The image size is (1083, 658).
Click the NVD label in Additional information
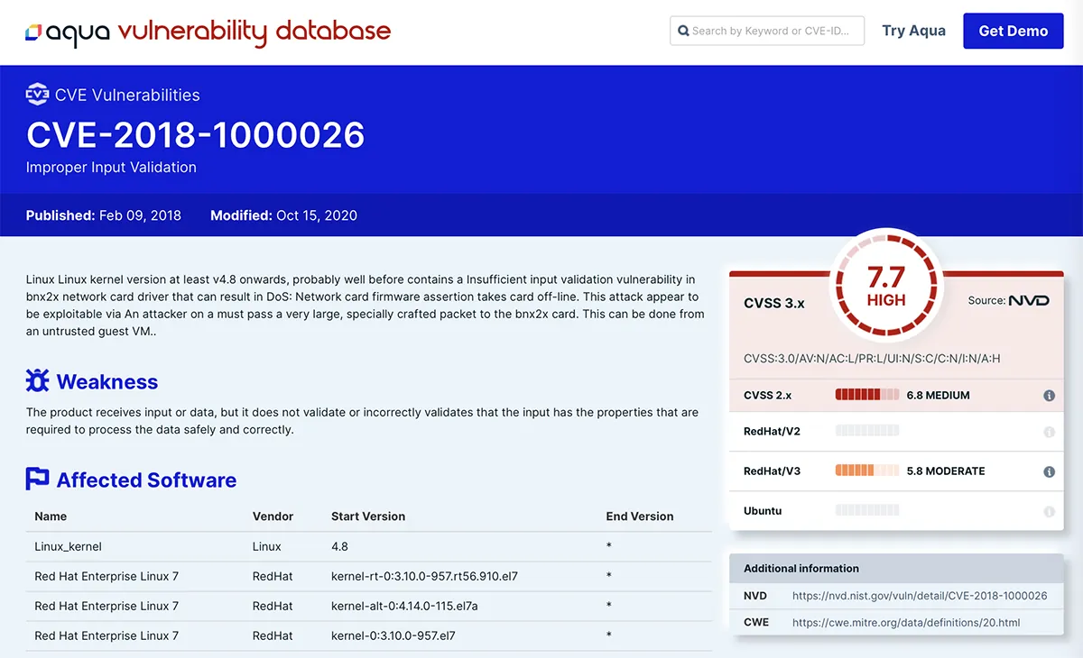[x=755, y=596]
